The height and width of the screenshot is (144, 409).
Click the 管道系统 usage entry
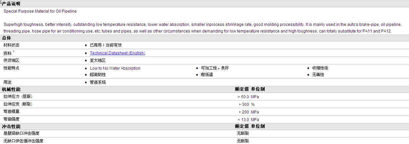pyautogui.click(x=98, y=82)
